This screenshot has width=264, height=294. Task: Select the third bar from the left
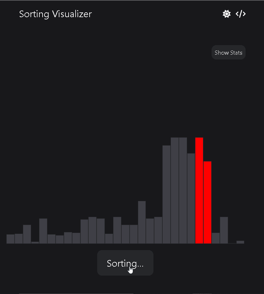point(27,234)
